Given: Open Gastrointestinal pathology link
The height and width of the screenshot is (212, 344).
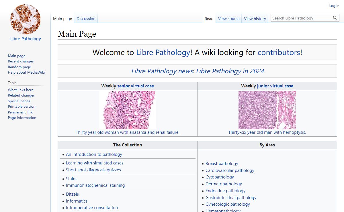Looking at the screenshot, I should point(231,198).
